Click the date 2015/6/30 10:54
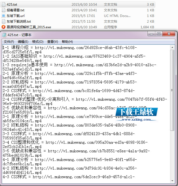The height and width of the screenshot is (186, 178). [84, 5]
